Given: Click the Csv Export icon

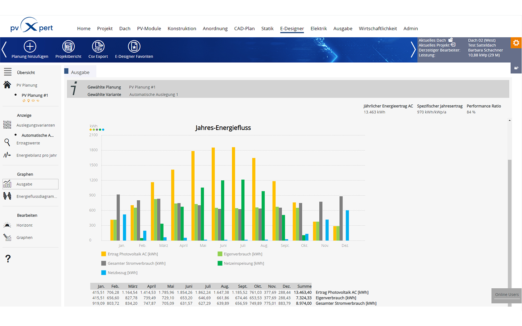Looking at the screenshot, I should pos(98,47).
